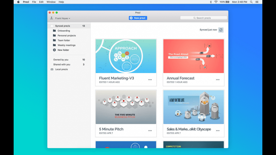Open the Notification Center icon
276x155 pixels.
tap(257, 2)
